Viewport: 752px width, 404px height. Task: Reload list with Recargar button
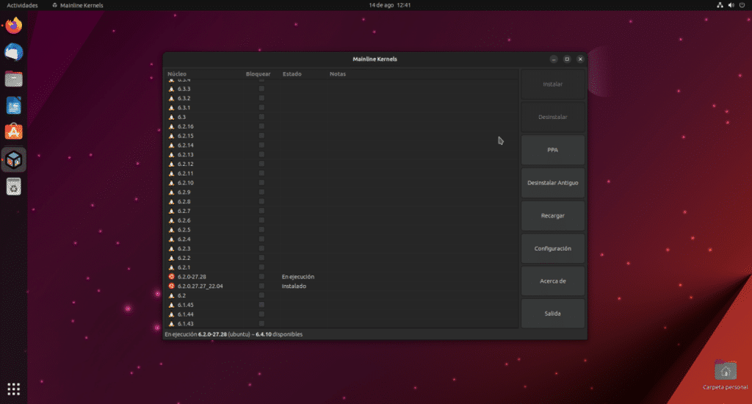552,216
